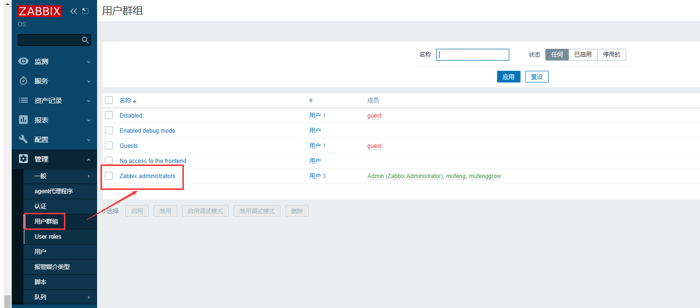Viewport: 700px width, 308px height.
Task: Click 用户 link in No access row
Action: [315, 161]
